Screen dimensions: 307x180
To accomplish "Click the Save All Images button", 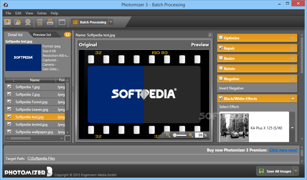I will point(275,171).
